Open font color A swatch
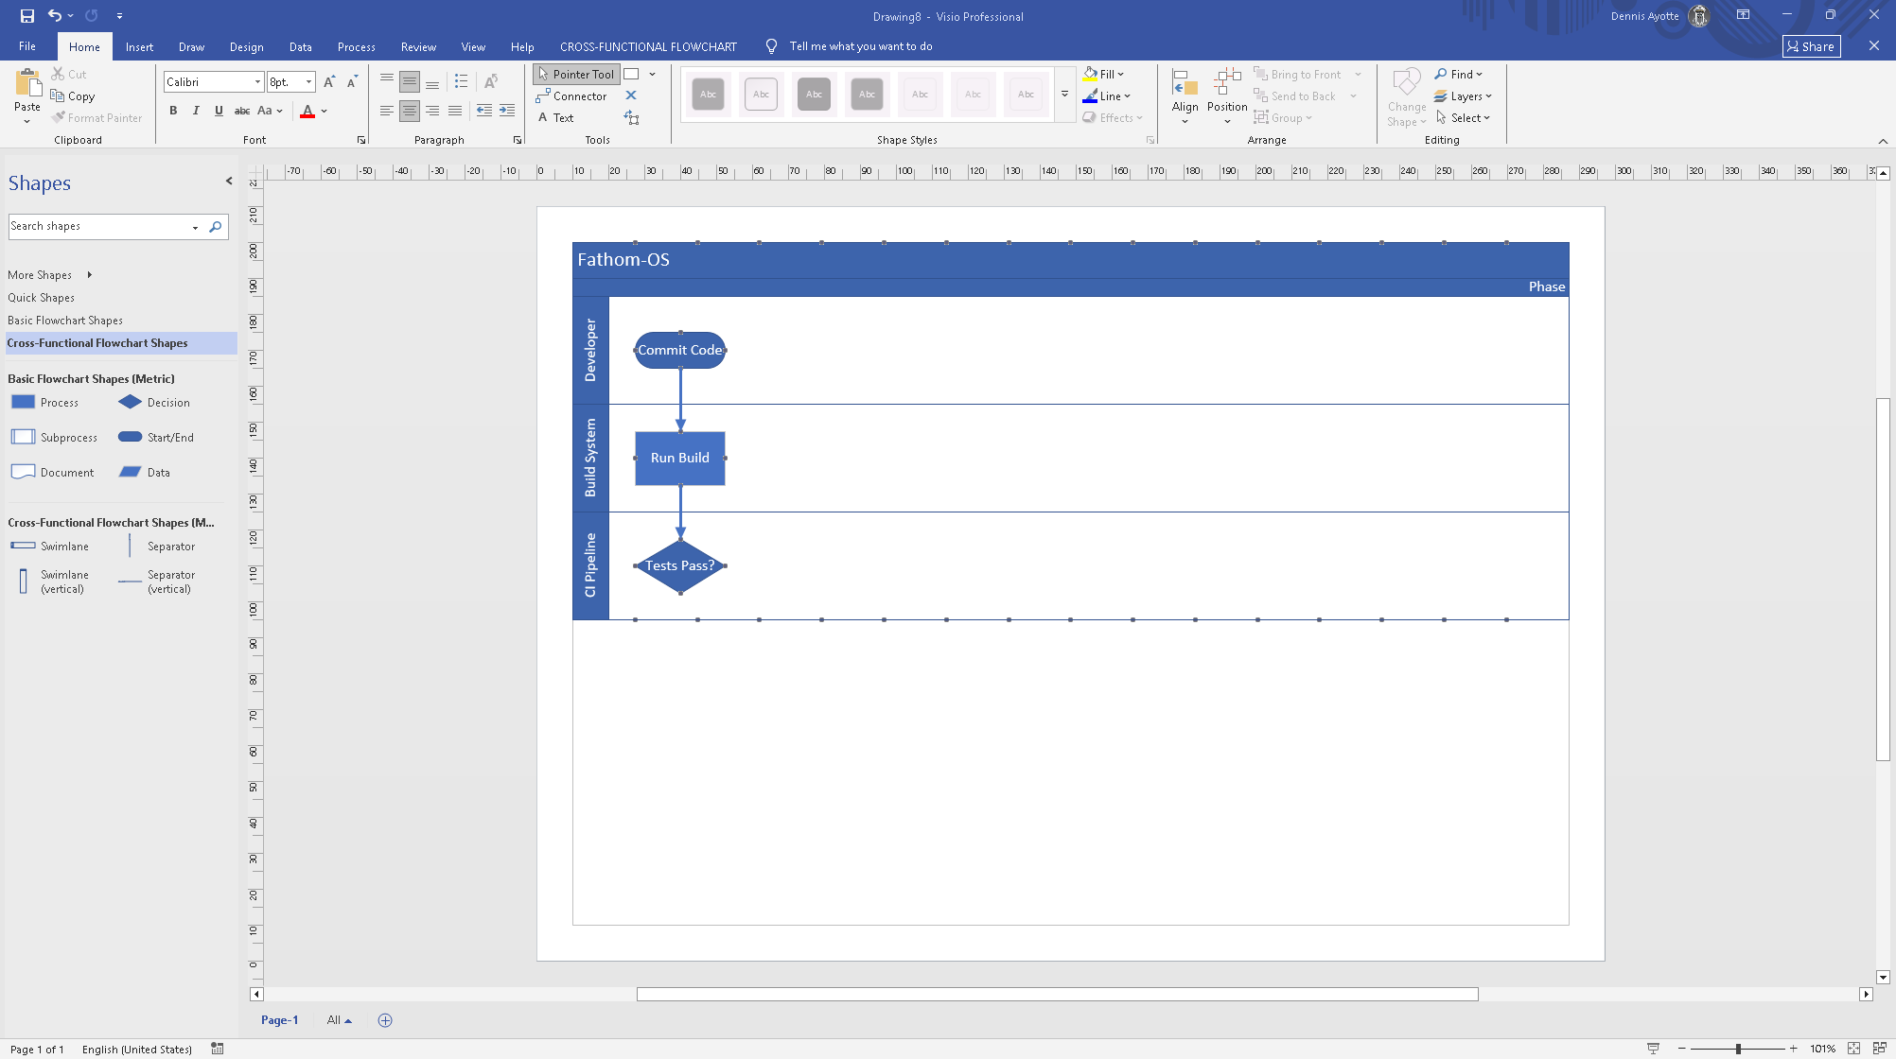 pyautogui.click(x=307, y=111)
